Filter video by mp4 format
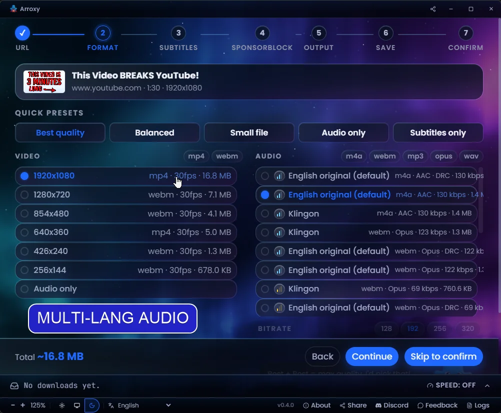The width and height of the screenshot is (501, 413). [x=196, y=156]
